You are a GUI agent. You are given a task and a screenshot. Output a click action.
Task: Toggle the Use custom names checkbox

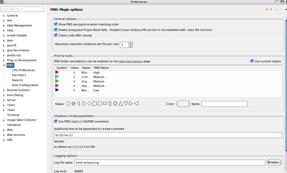(252, 61)
